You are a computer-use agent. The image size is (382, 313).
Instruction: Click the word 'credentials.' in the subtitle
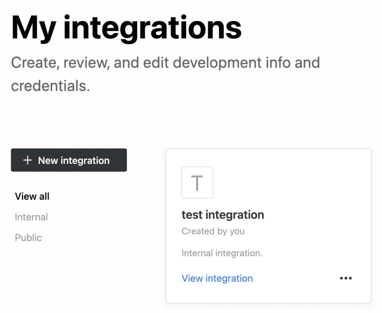[x=50, y=86]
